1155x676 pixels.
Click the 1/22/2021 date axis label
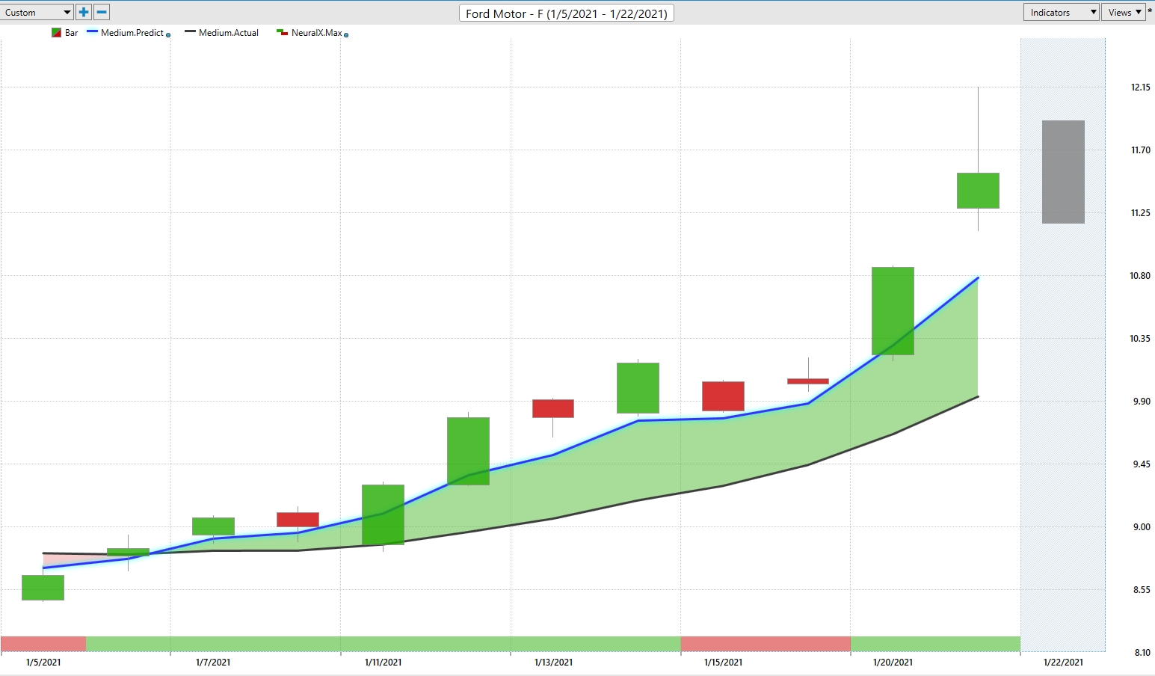coord(1063,663)
